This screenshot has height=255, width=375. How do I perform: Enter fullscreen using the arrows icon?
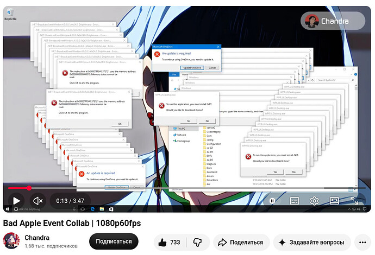point(354,201)
